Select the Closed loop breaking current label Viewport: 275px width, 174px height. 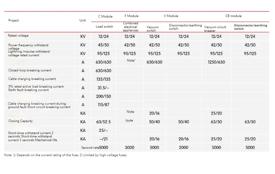point(30,70)
